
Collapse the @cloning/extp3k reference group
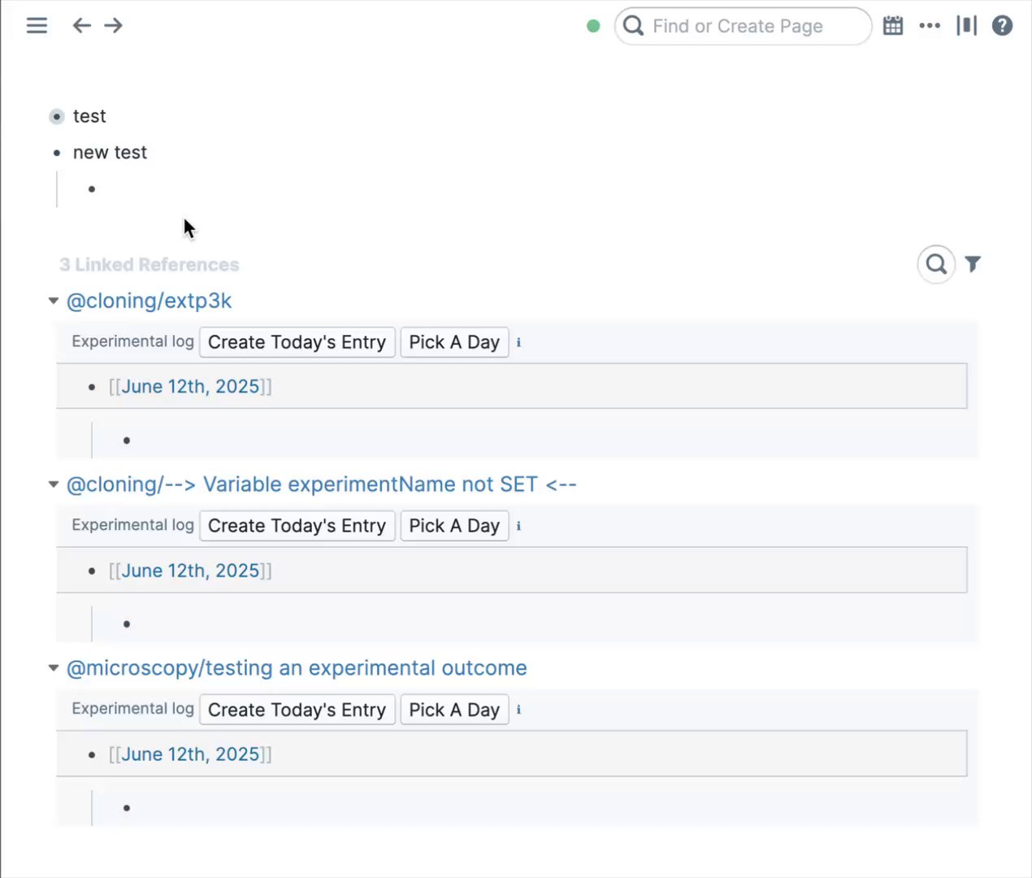(x=54, y=301)
